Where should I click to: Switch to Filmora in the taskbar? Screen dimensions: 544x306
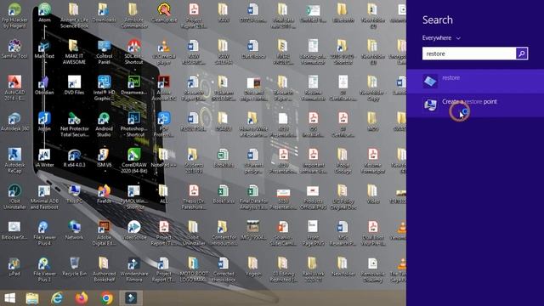(x=131, y=298)
